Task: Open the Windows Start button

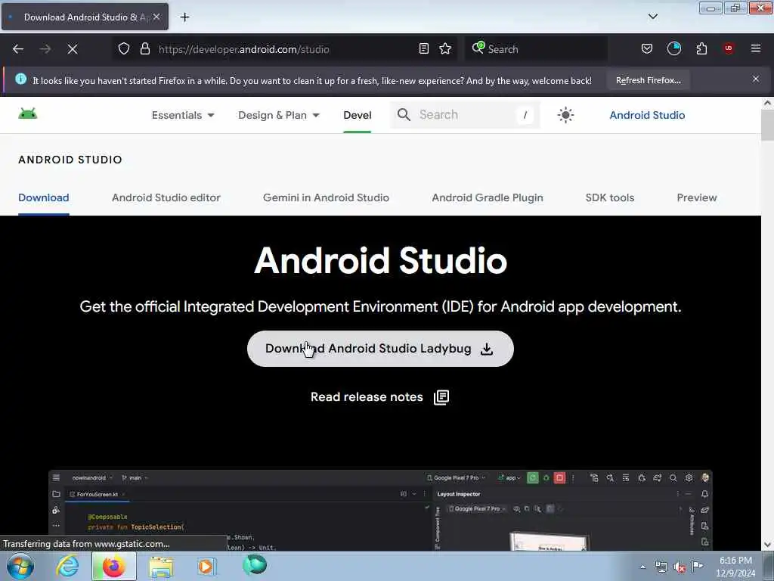Action: point(20,566)
